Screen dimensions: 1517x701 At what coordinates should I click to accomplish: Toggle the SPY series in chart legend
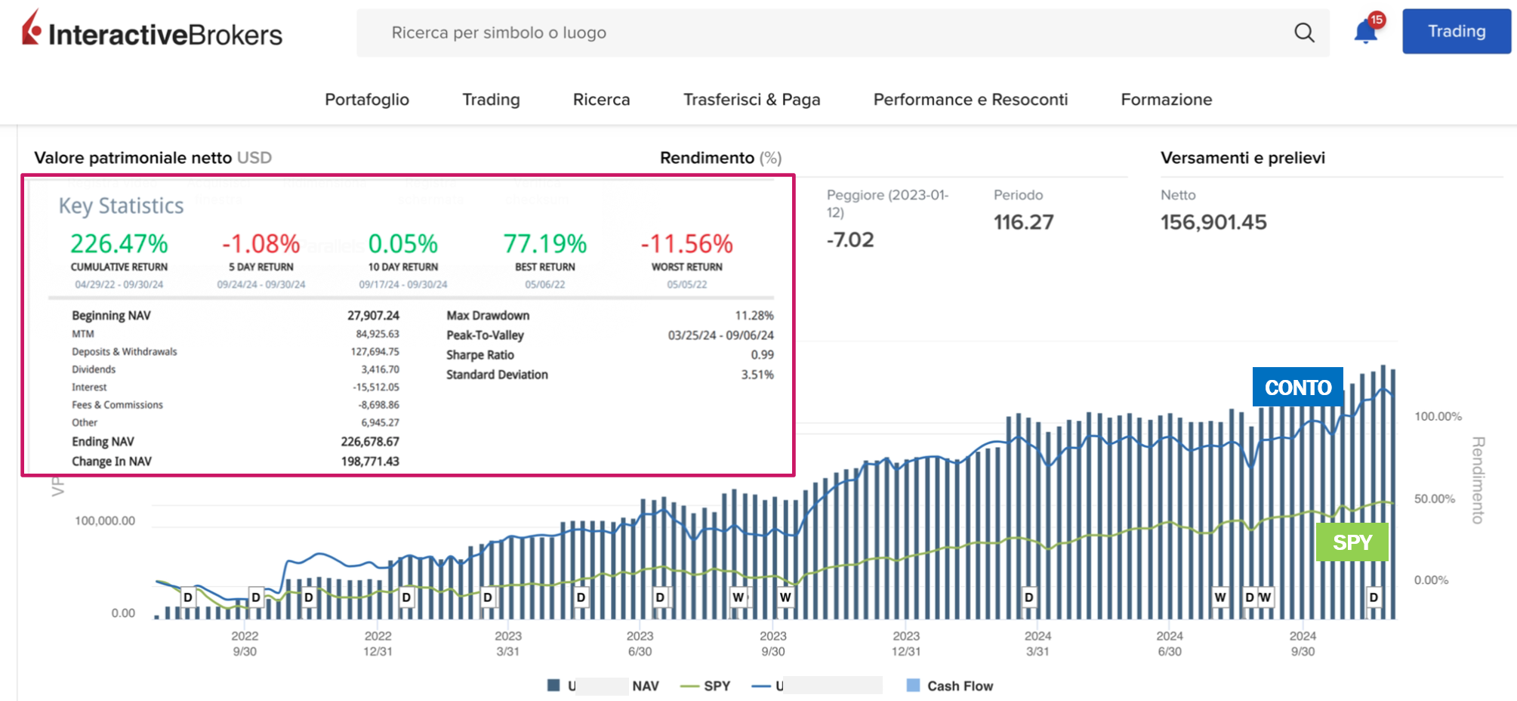(705, 686)
